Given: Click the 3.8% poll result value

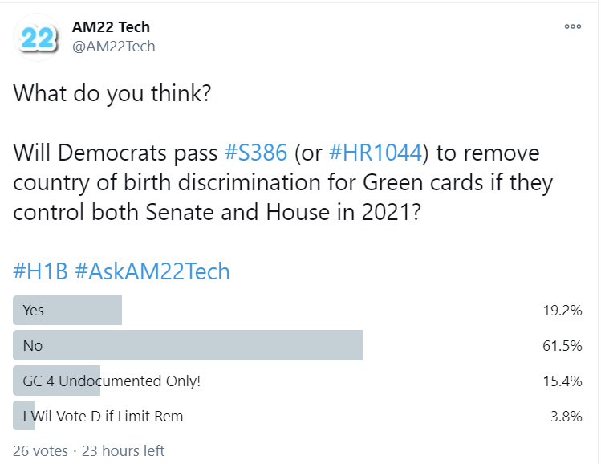Looking at the screenshot, I should point(566,416).
